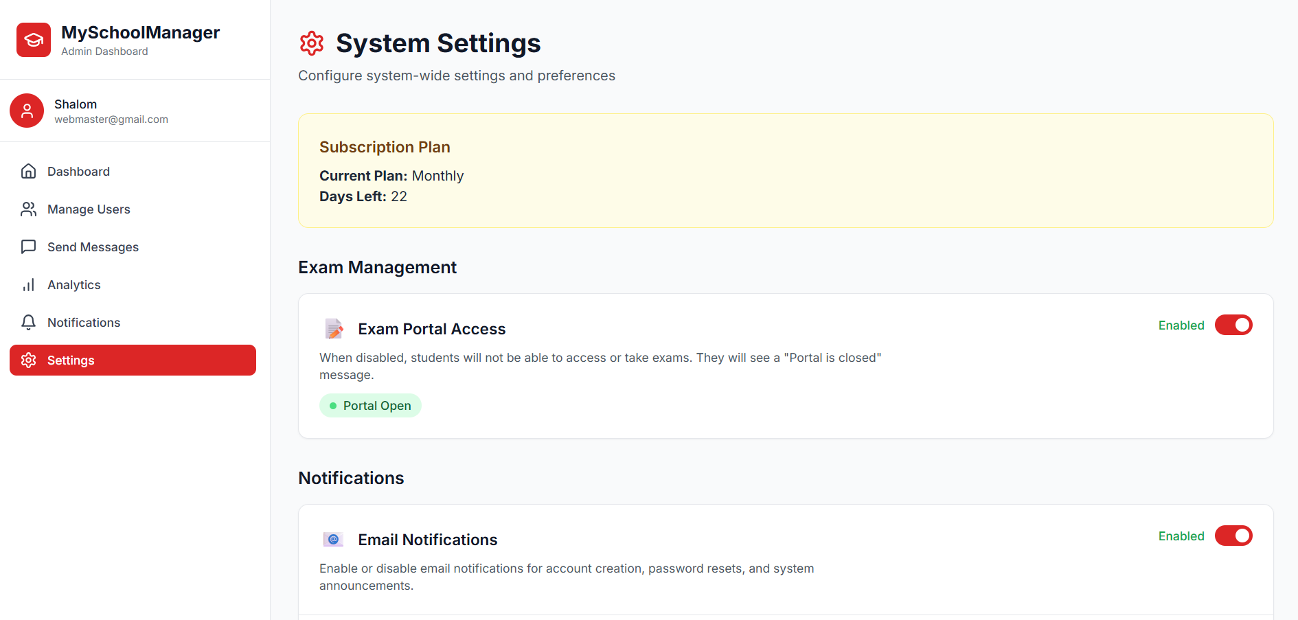The image size is (1298, 620).
Task: Click the Portal Open status badge
Action: [x=370, y=405]
